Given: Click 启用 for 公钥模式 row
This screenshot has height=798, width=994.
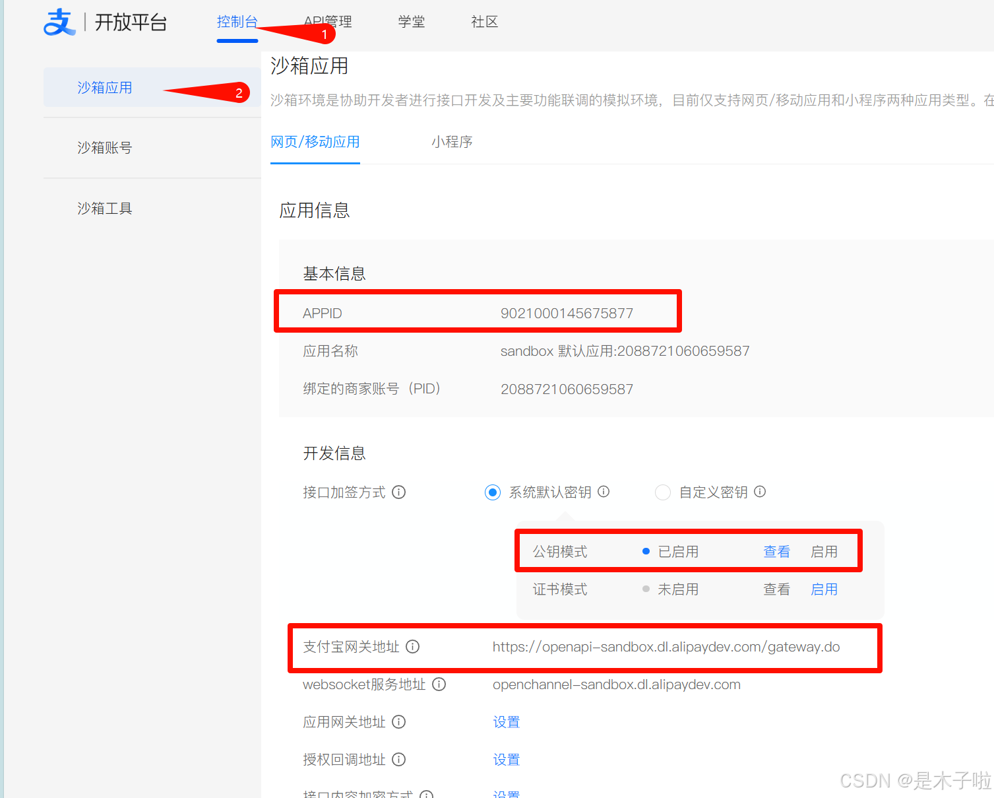Looking at the screenshot, I should pos(824,552).
